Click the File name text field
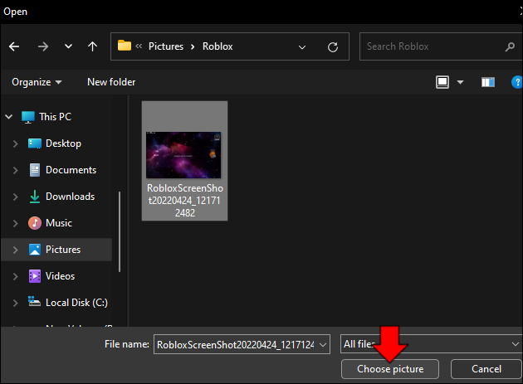This screenshot has width=523, height=384. pos(236,344)
